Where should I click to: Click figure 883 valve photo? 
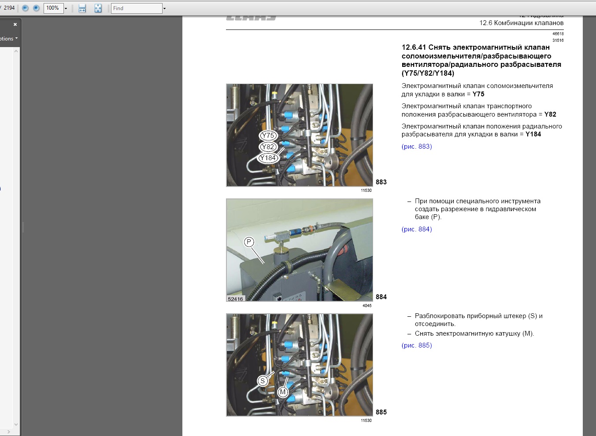[300, 135]
